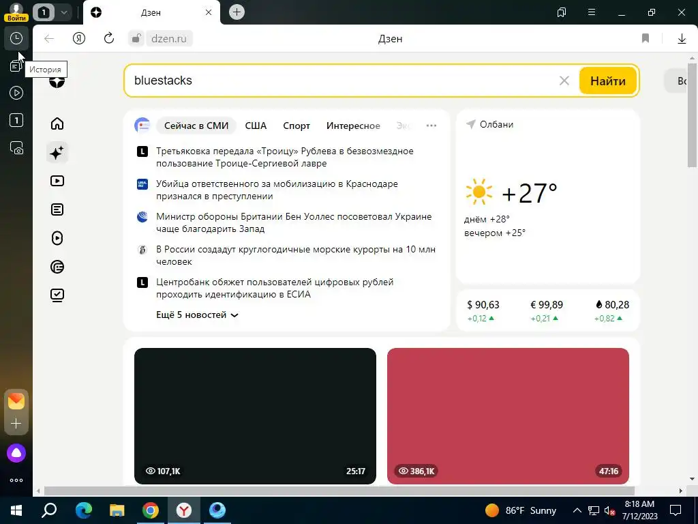698x524 pixels.
Task: Close the Дзен tab
Action: (x=209, y=12)
